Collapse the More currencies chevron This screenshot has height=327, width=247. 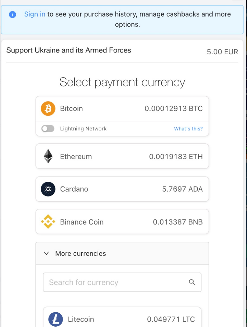[x=46, y=253]
